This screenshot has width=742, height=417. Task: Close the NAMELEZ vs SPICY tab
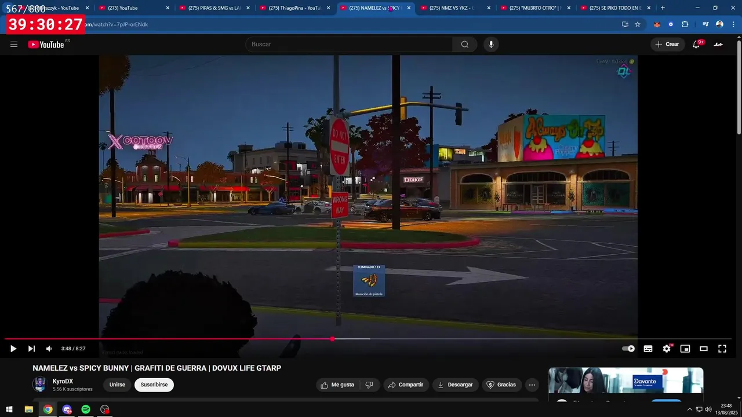pyautogui.click(x=409, y=8)
